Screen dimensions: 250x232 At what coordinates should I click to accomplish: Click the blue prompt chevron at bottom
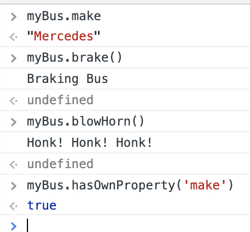[13, 226]
